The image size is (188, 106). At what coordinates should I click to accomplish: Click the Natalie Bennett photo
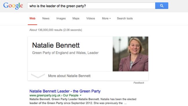point(130,54)
